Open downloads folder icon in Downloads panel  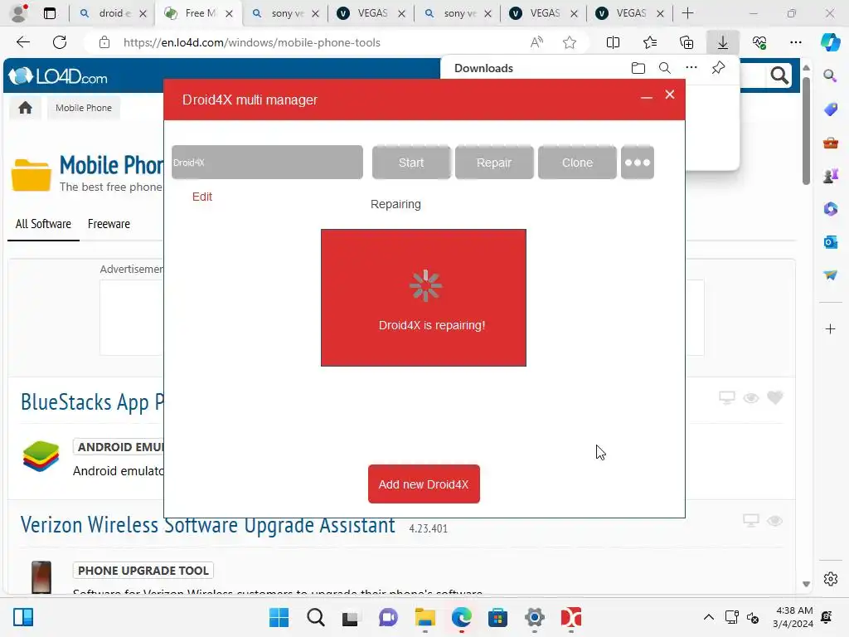tap(638, 68)
